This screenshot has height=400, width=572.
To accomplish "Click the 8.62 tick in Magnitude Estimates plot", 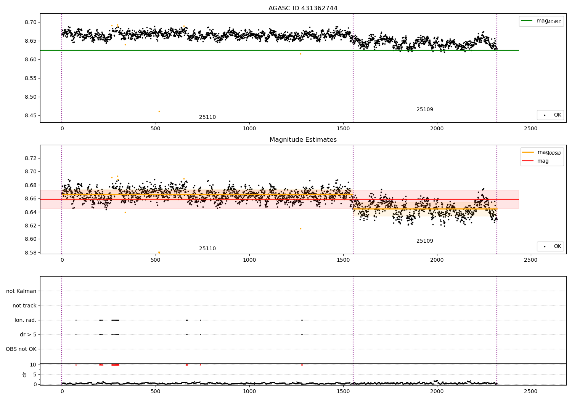I will click(x=31, y=226).
